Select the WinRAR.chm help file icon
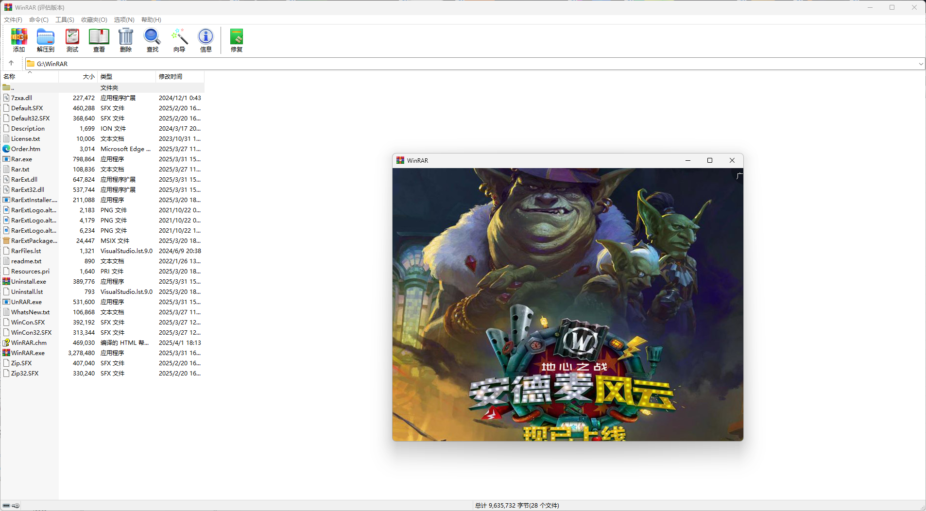926x511 pixels. [6, 342]
